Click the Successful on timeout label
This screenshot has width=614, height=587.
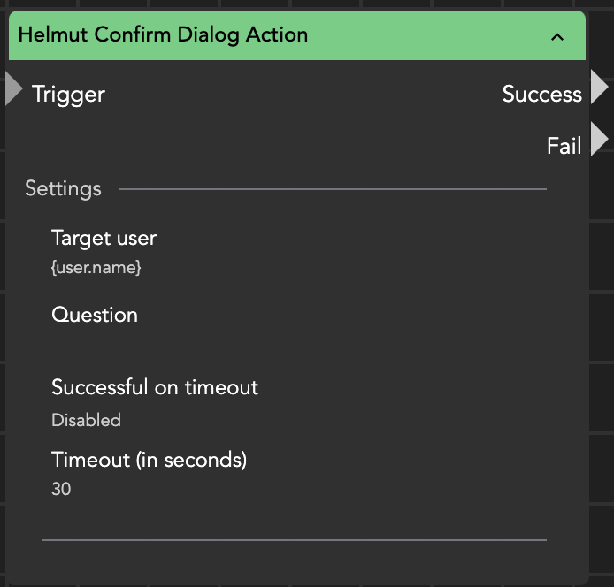point(155,387)
